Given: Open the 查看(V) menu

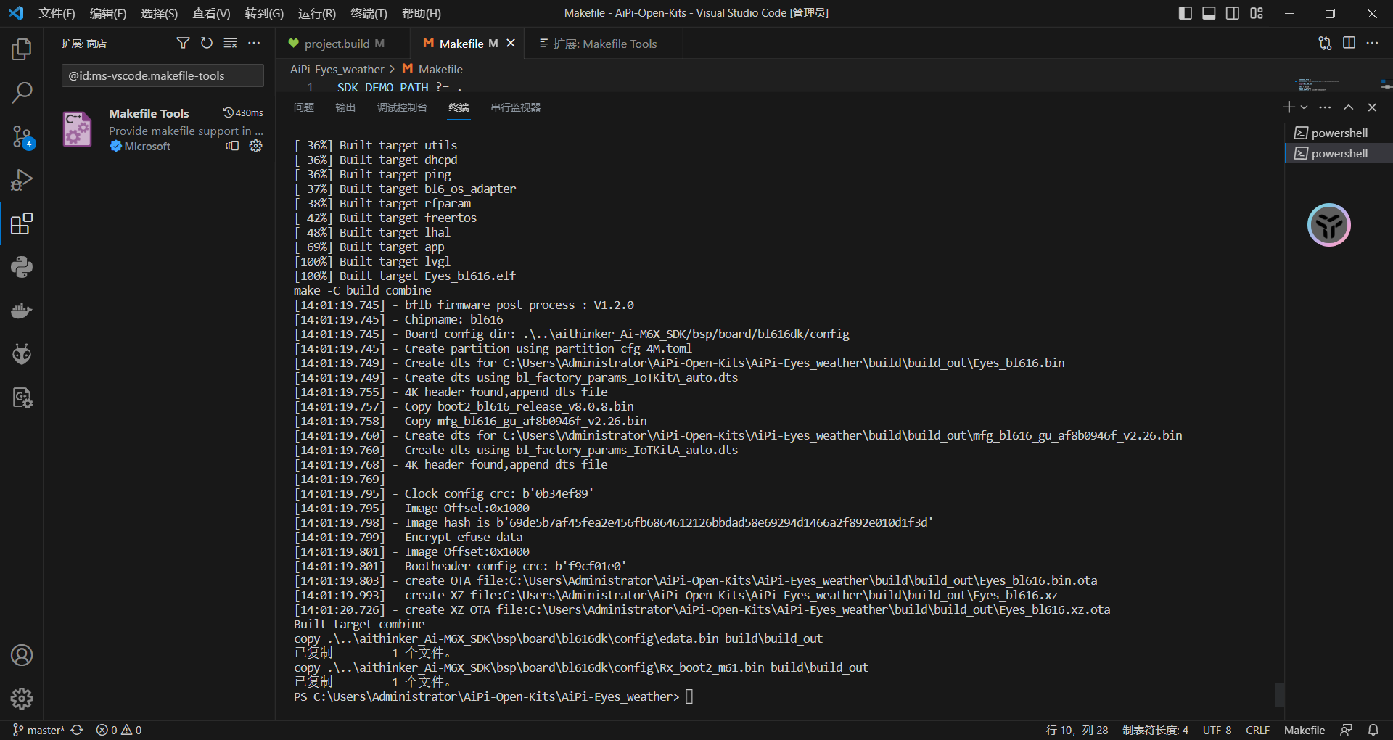Looking at the screenshot, I should (211, 13).
